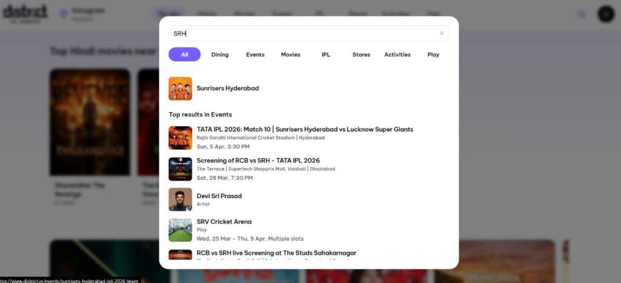Switch to the Events filter tab

click(255, 55)
